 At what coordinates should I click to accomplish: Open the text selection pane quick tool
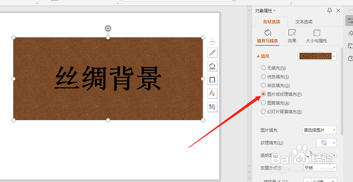click(212, 107)
